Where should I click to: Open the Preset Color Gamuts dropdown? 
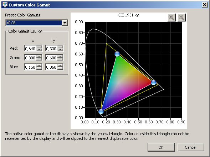coord(65,23)
